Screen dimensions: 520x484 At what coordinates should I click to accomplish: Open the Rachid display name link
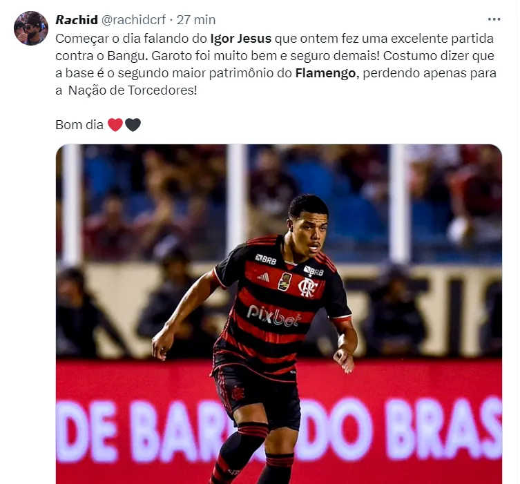pyautogui.click(x=77, y=20)
